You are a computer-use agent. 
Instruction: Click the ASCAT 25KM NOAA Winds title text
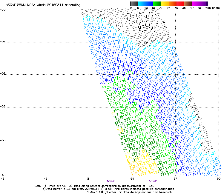click(43, 5)
